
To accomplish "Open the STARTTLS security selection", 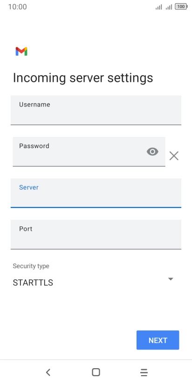I will pos(33,283).
